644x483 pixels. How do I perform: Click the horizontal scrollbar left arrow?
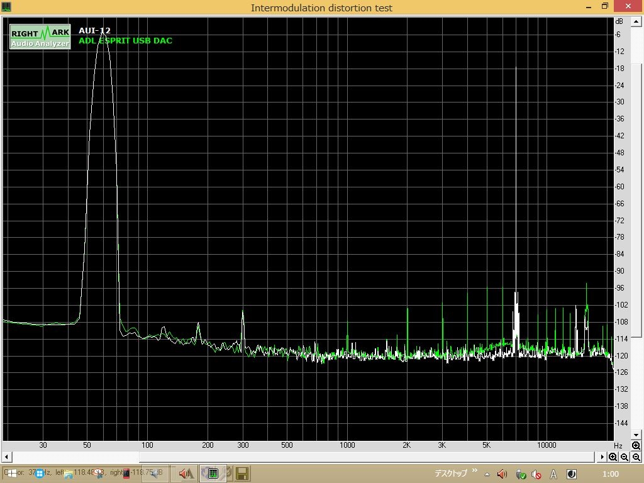(7, 457)
